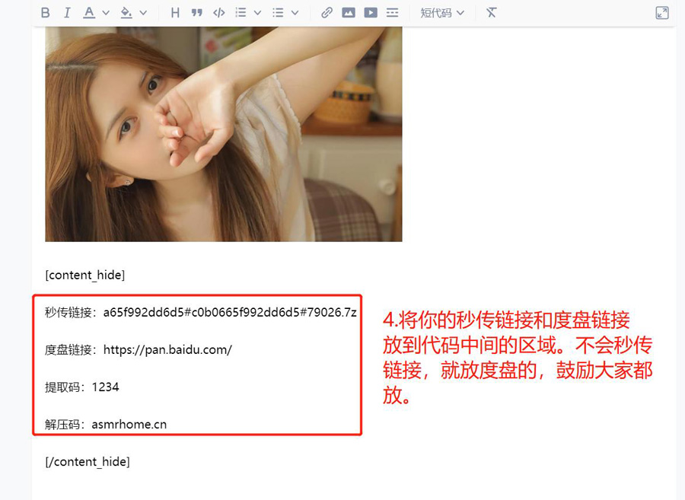Click the [/content_hide] closing tag

click(88, 462)
